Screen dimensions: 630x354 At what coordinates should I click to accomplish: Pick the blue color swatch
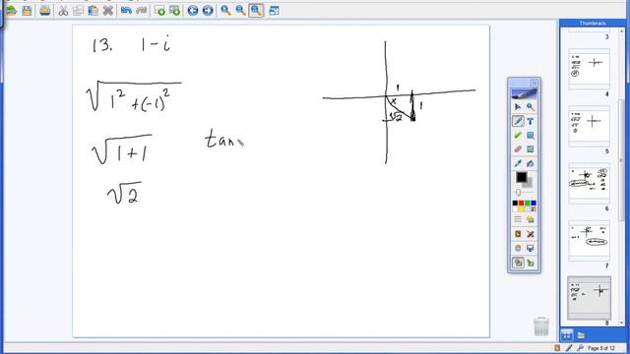tap(534, 204)
